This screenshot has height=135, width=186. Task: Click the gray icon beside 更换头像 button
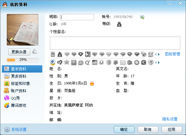point(35,52)
